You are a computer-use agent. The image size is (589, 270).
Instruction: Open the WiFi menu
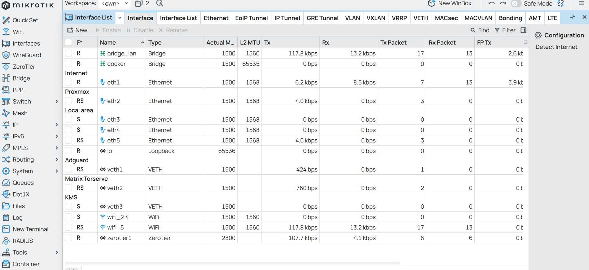click(13, 32)
